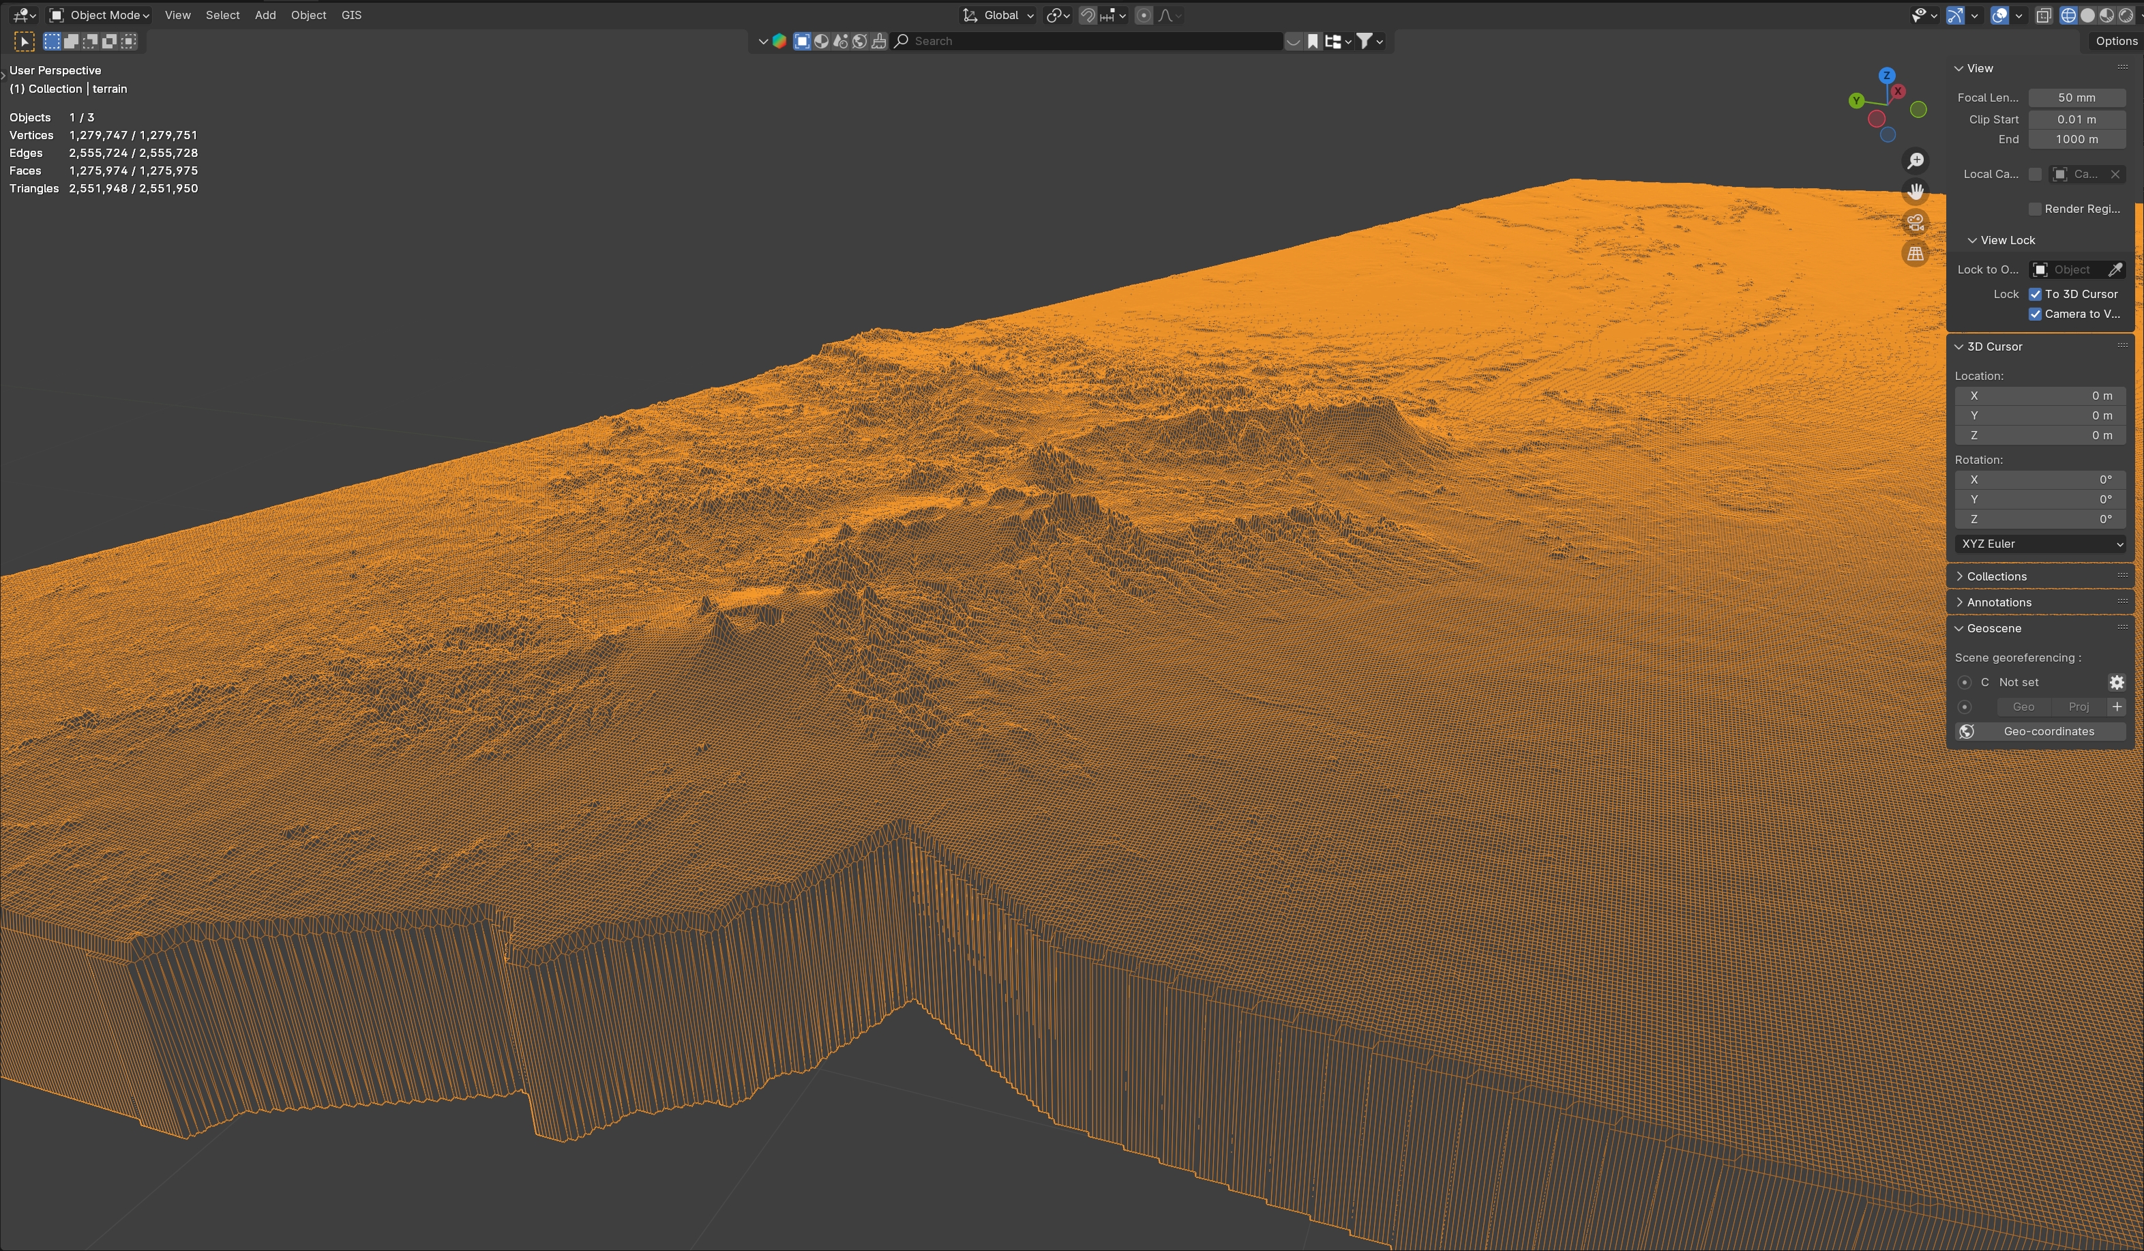Switch orthographic/perspective with the grid icon
The image size is (2144, 1251).
pyautogui.click(x=1915, y=254)
